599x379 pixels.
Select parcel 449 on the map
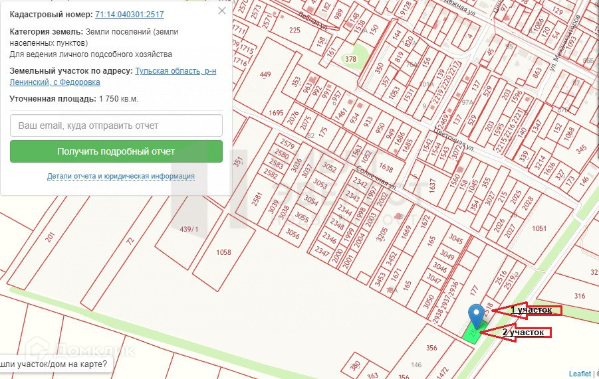click(x=265, y=74)
